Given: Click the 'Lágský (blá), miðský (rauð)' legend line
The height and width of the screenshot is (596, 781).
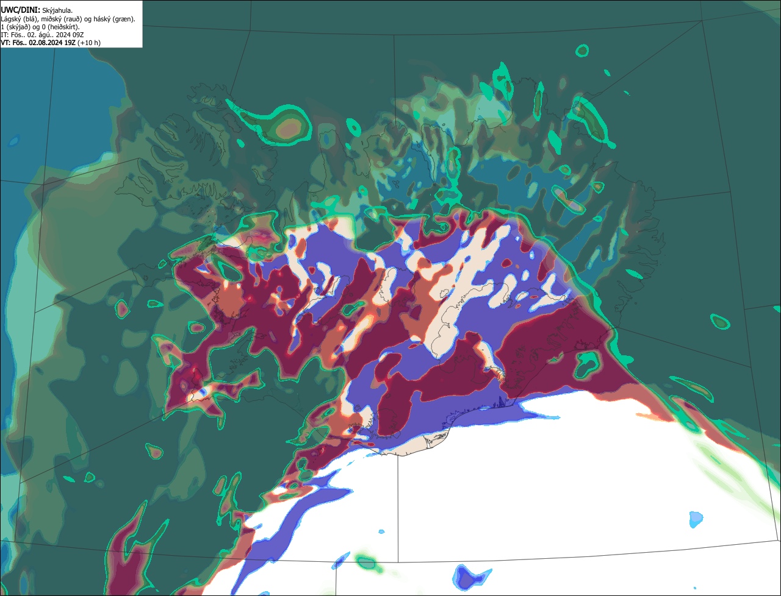Looking at the screenshot, I should [68, 19].
